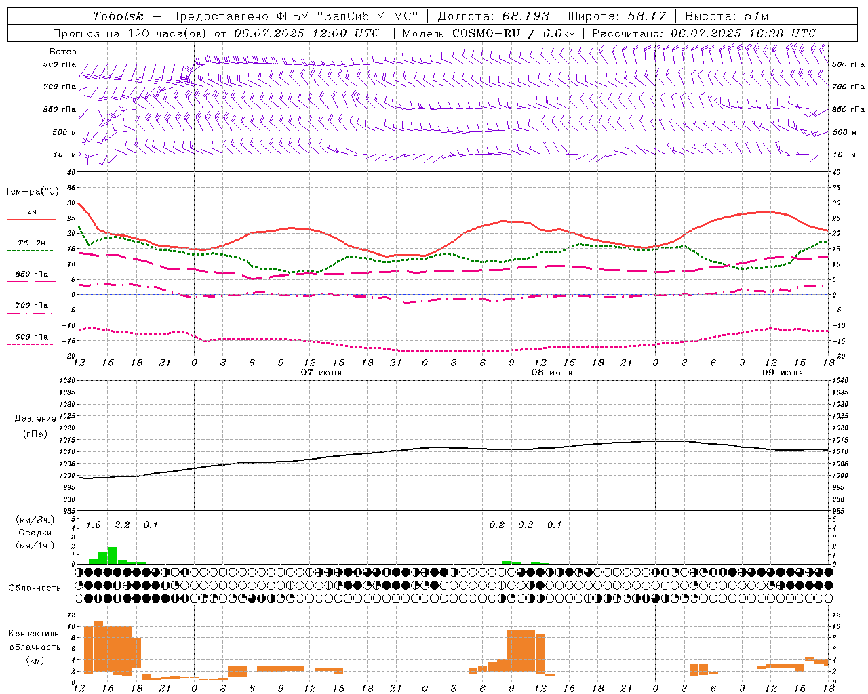Click the '0.2' precipitation amount
Screen dimensions: 868x694
(497, 525)
